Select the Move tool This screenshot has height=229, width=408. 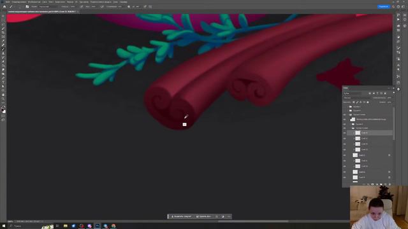click(3, 16)
